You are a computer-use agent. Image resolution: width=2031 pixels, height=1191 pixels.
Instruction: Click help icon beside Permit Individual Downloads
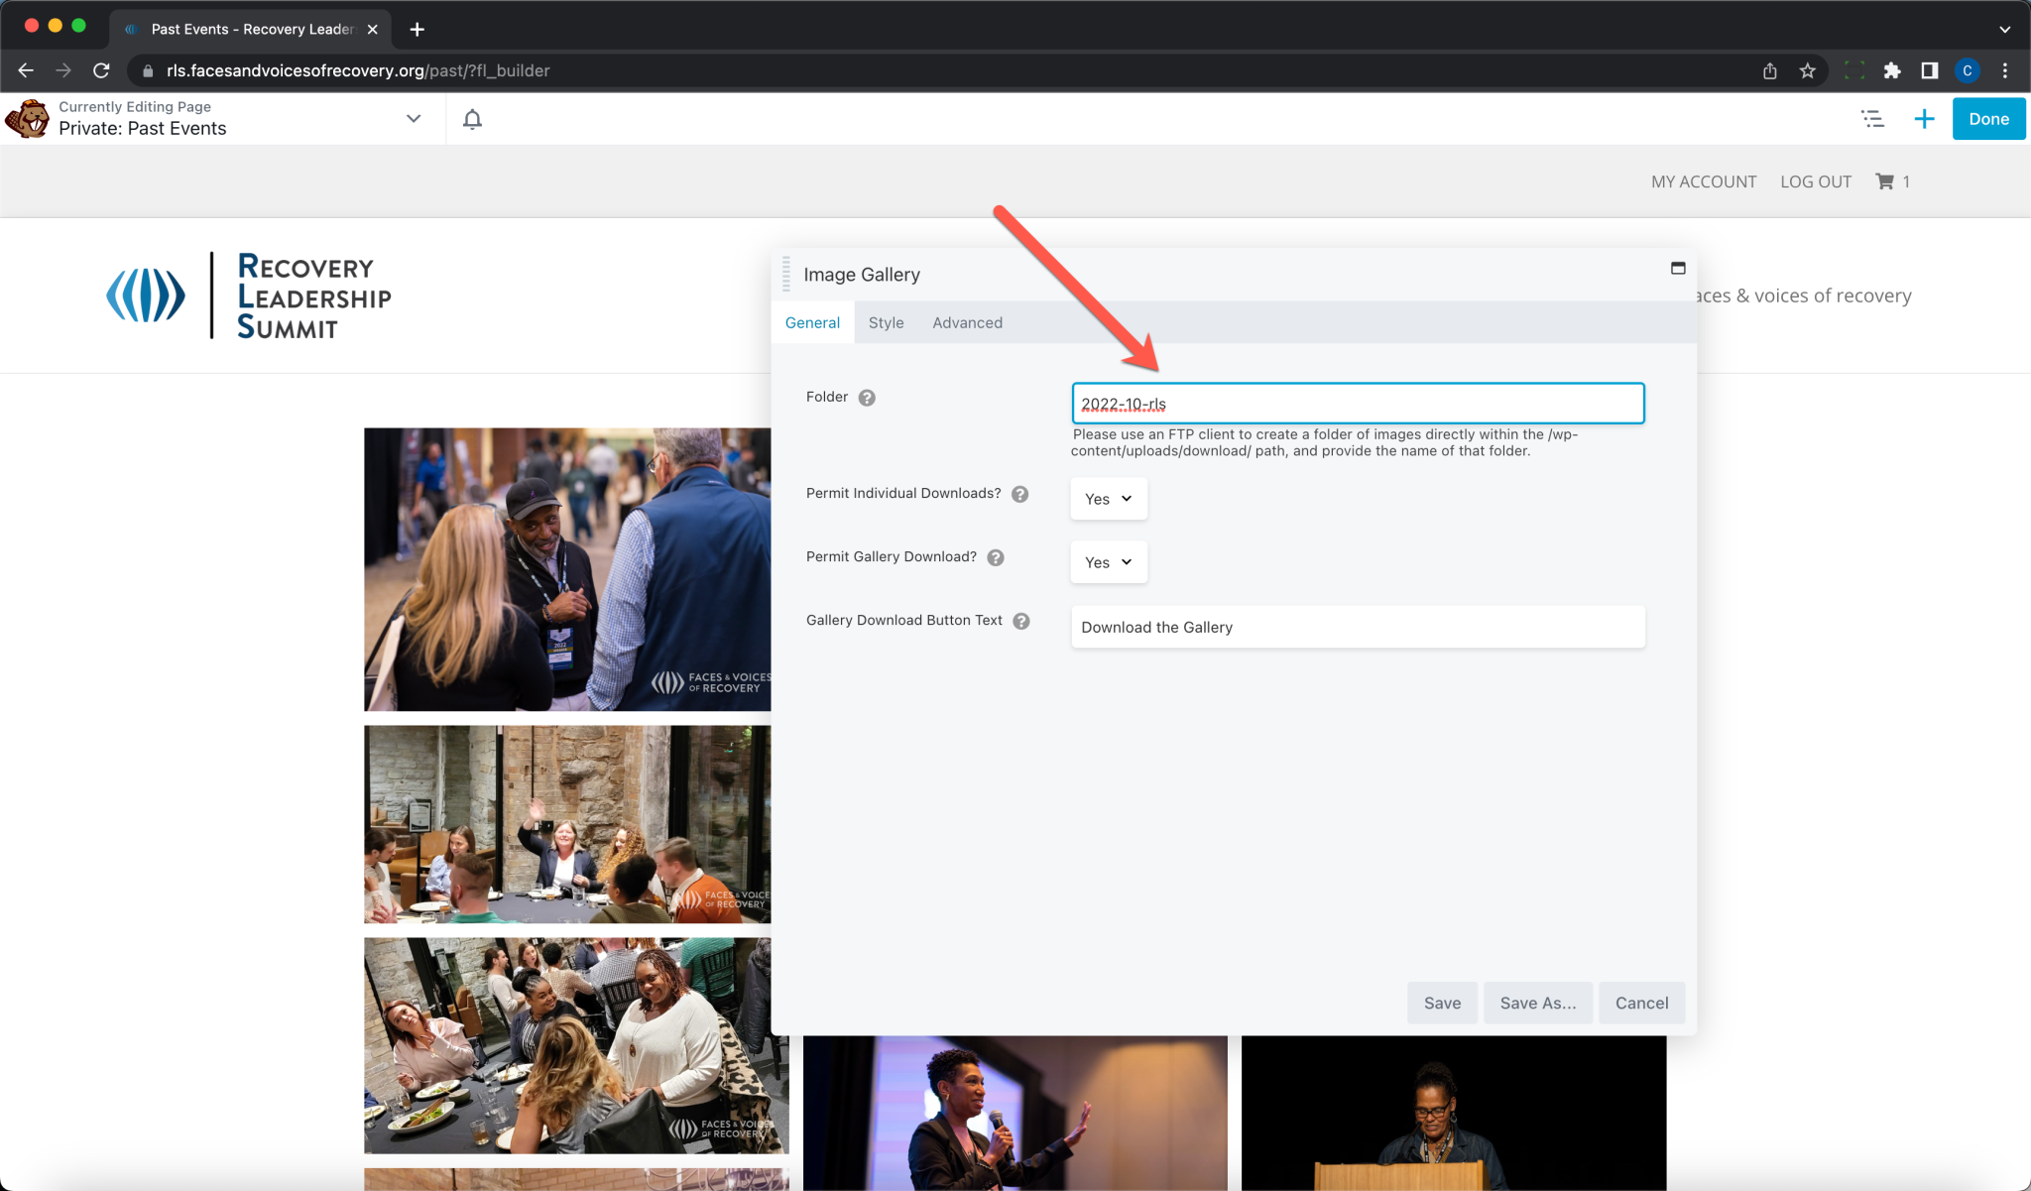click(x=1019, y=494)
